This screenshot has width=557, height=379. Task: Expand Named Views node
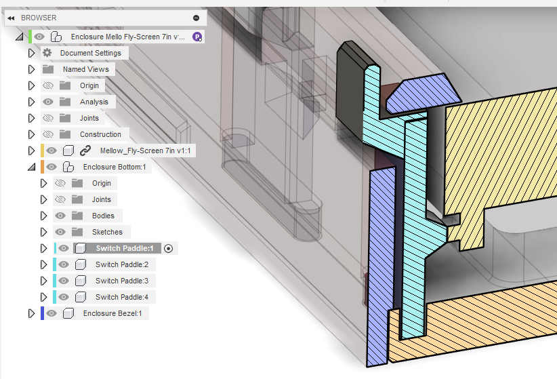(x=31, y=69)
